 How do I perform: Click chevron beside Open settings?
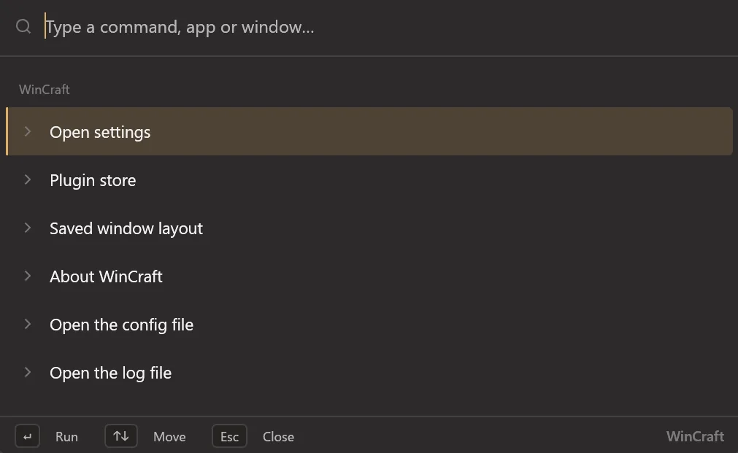pyautogui.click(x=27, y=132)
